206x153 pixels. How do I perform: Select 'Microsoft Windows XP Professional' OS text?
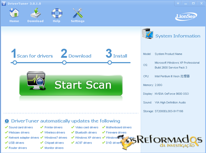[x=177, y=63]
